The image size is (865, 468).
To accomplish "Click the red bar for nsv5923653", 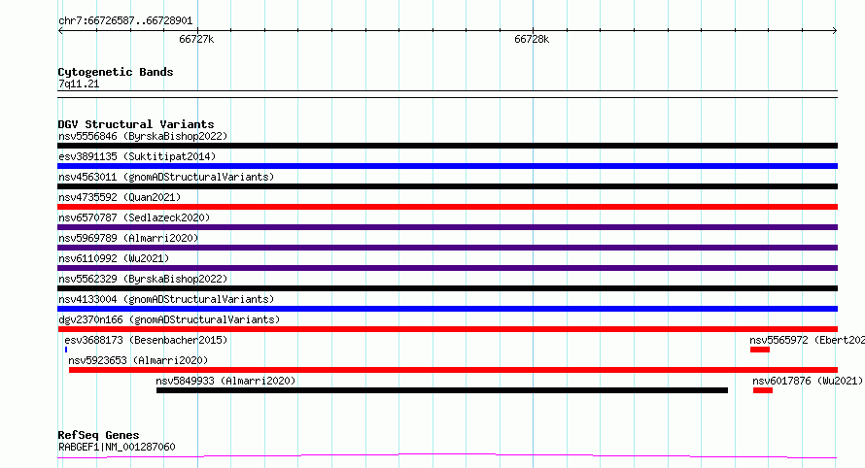I will click(x=453, y=370).
